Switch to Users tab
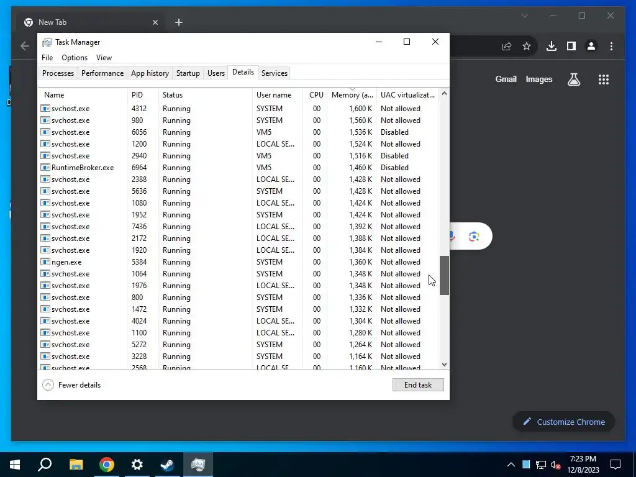 click(216, 73)
